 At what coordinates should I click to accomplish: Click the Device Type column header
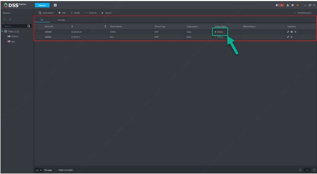(x=160, y=26)
